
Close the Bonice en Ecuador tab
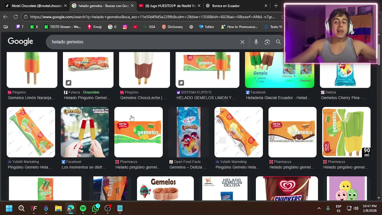(x=266, y=6)
